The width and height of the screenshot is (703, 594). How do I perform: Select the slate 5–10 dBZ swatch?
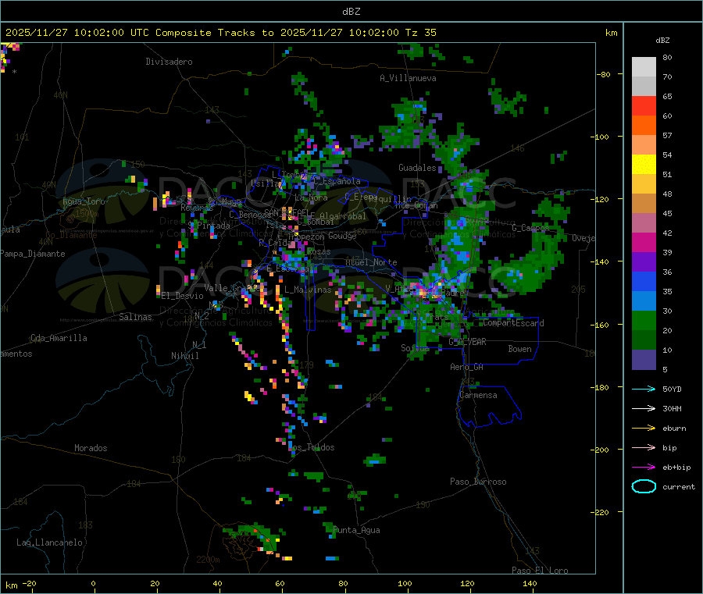coord(644,360)
